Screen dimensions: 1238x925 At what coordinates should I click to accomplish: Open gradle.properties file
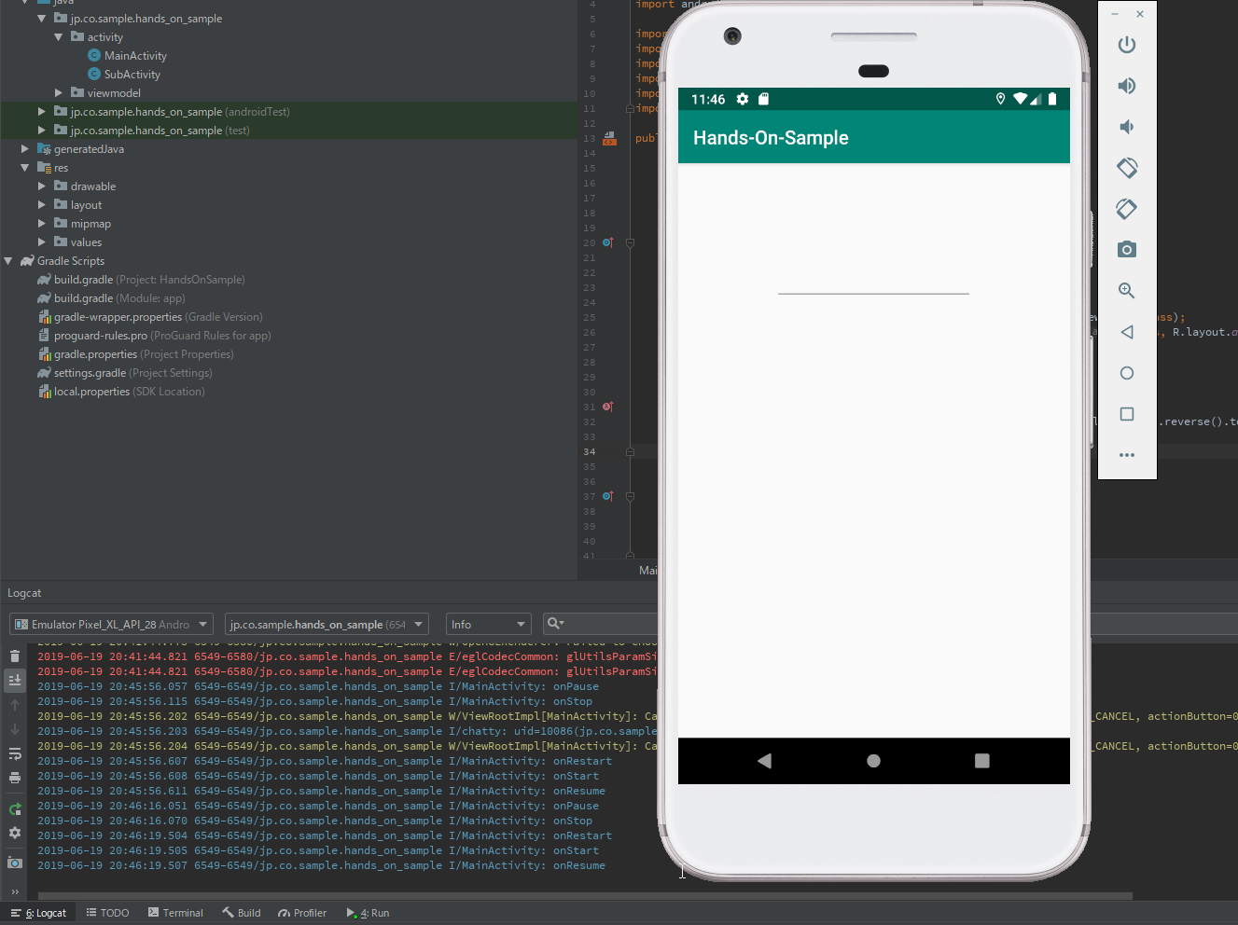[x=135, y=354]
